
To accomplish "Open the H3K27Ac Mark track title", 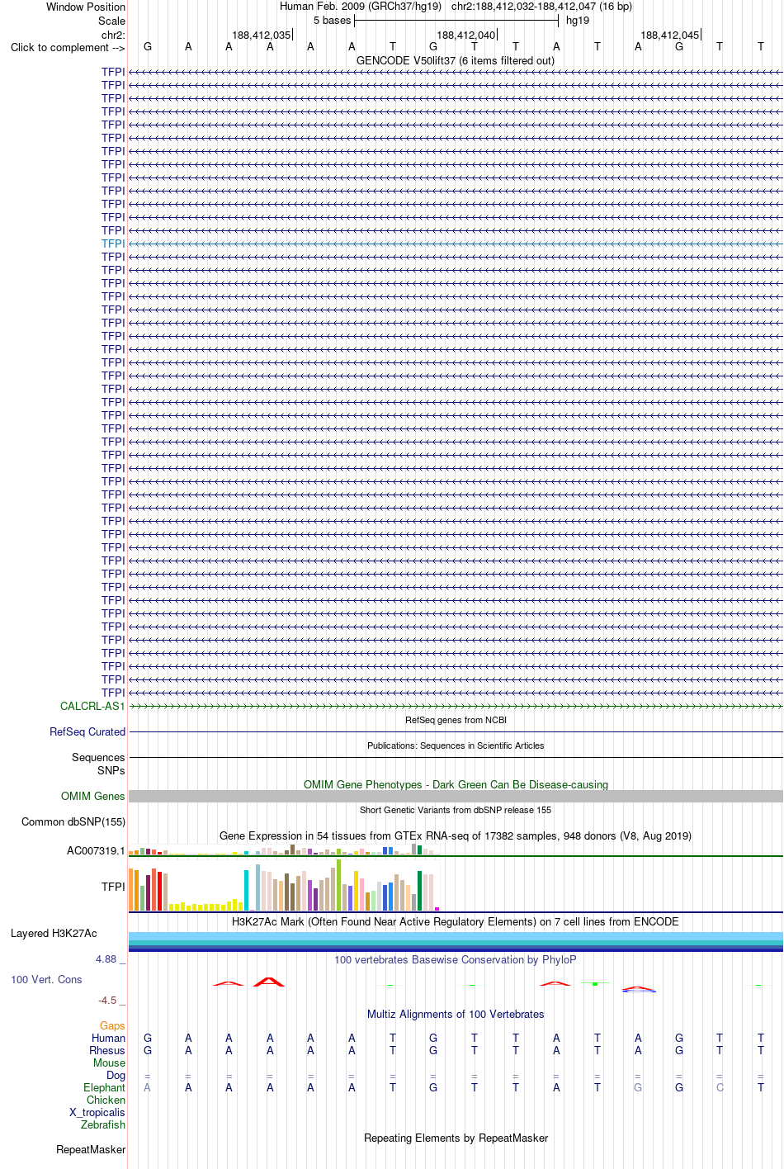I will tap(456, 921).
